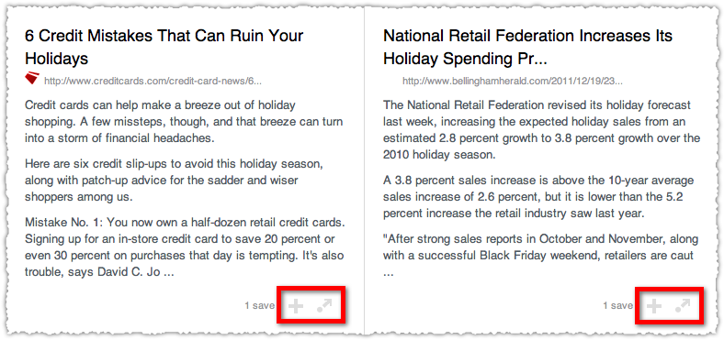Click the red creditcards.com favicon
The image size is (724, 340).
pos(32,78)
